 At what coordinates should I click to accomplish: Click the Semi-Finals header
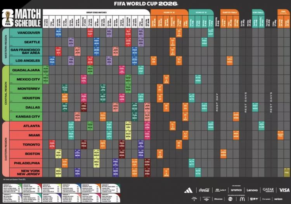tap(258, 12)
